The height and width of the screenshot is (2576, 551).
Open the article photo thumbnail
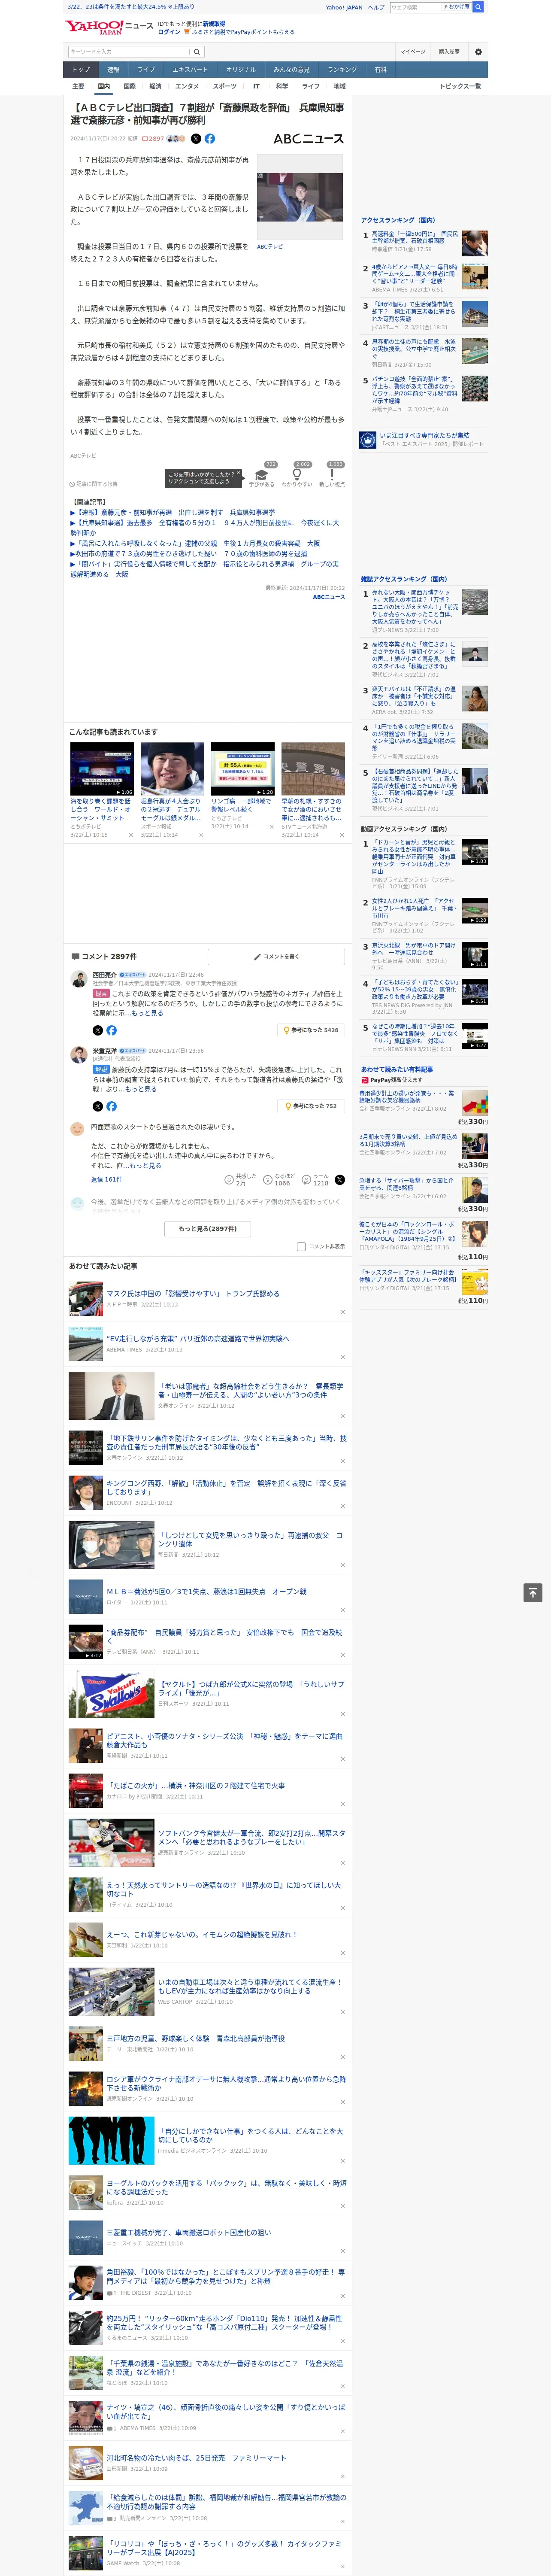point(299,196)
